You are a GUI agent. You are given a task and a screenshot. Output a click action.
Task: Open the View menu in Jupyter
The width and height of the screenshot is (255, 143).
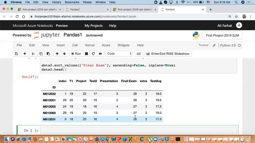point(46,45)
